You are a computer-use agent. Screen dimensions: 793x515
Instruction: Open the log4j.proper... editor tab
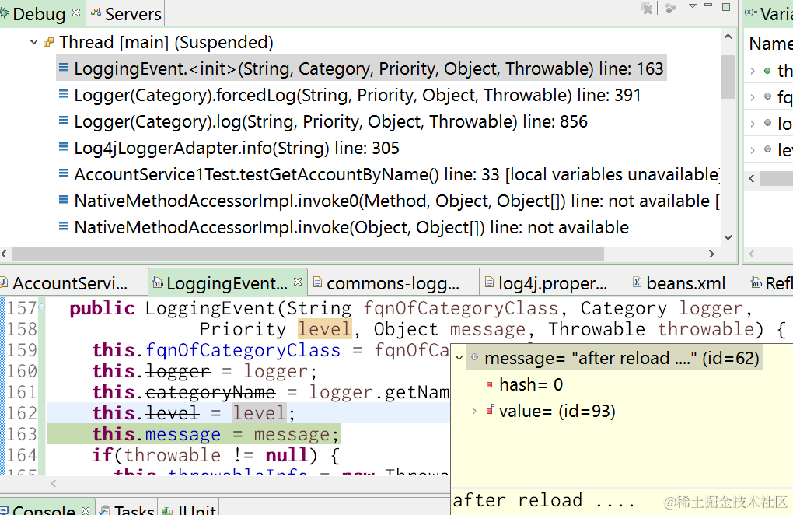(x=552, y=283)
